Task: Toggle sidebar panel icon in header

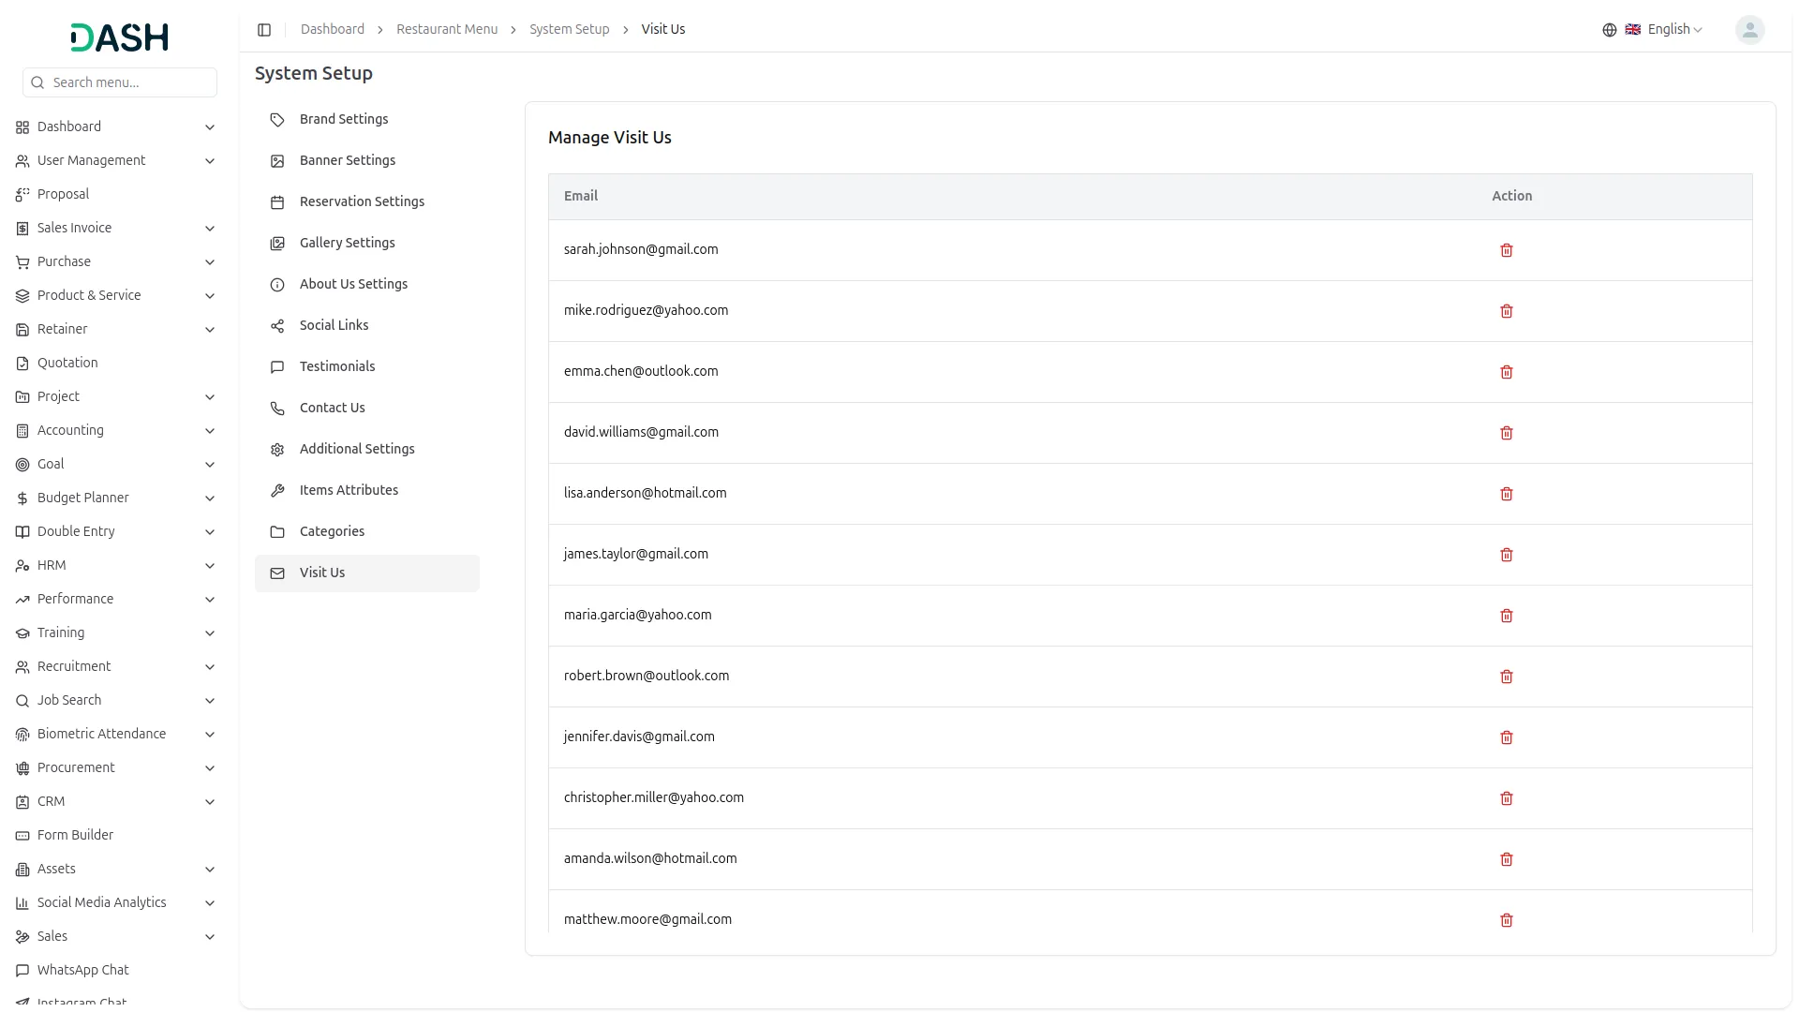Action: [264, 30]
